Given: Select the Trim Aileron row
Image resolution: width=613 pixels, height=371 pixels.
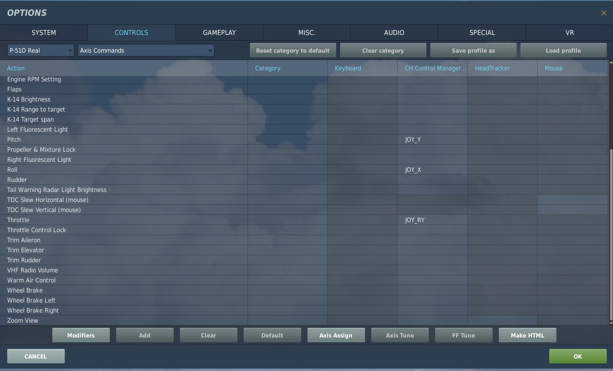Looking at the screenshot, I should pos(304,240).
